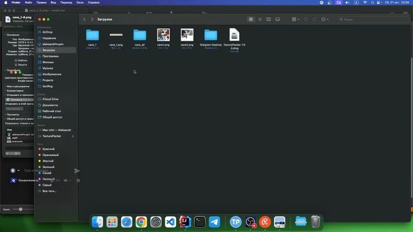Select the cave_1 folder

92,35
